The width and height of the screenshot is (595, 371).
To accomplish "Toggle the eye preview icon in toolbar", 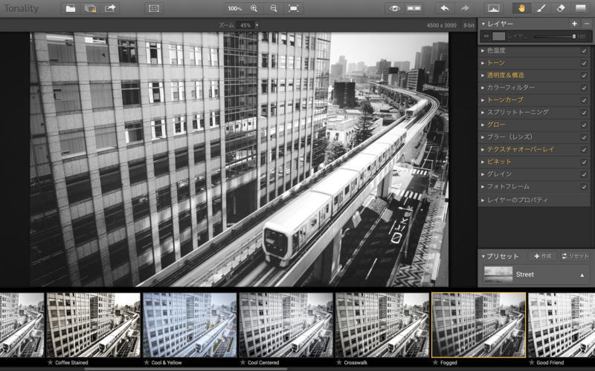I will point(394,8).
